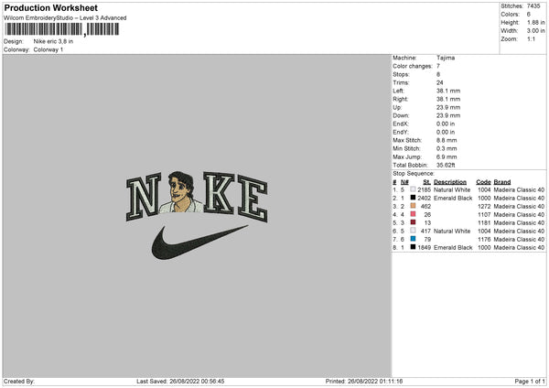Click 'Natural White' description in stop row 1
This screenshot has width=549, height=388.
pyautogui.click(x=452, y=189)
